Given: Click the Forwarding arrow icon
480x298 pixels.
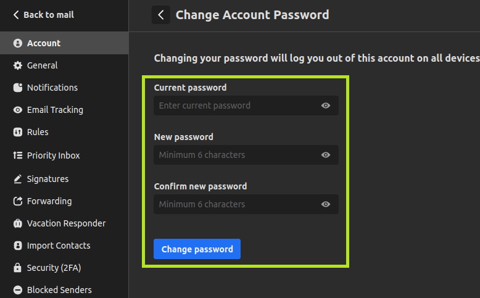Looking at the screenshot, I should [17, 201].
